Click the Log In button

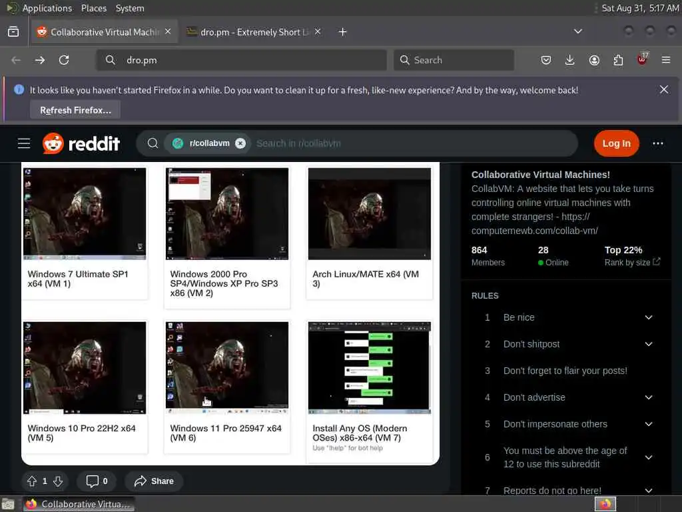(616, 143)
